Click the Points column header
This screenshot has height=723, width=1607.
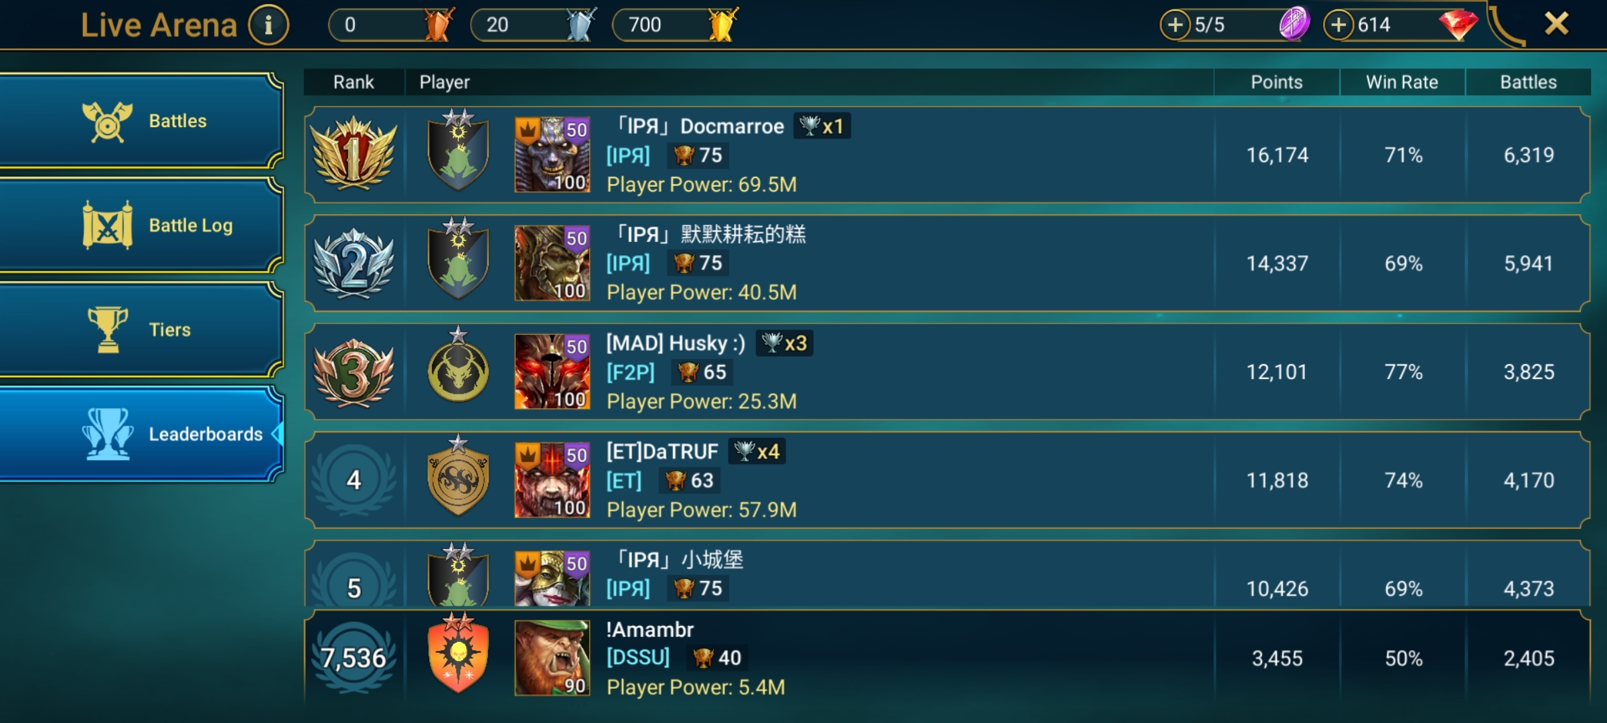tap(1277, 82)
